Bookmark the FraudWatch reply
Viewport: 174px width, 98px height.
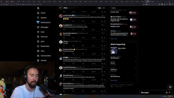[x=102, y=29]
